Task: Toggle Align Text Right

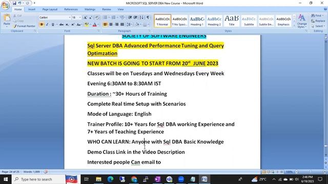Action: [116, 25]
